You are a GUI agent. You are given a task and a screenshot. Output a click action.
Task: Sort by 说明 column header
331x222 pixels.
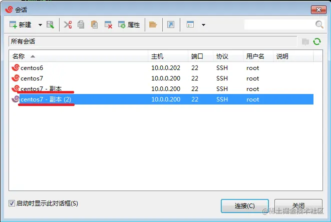pyautogui.click(x=293, y=56)
